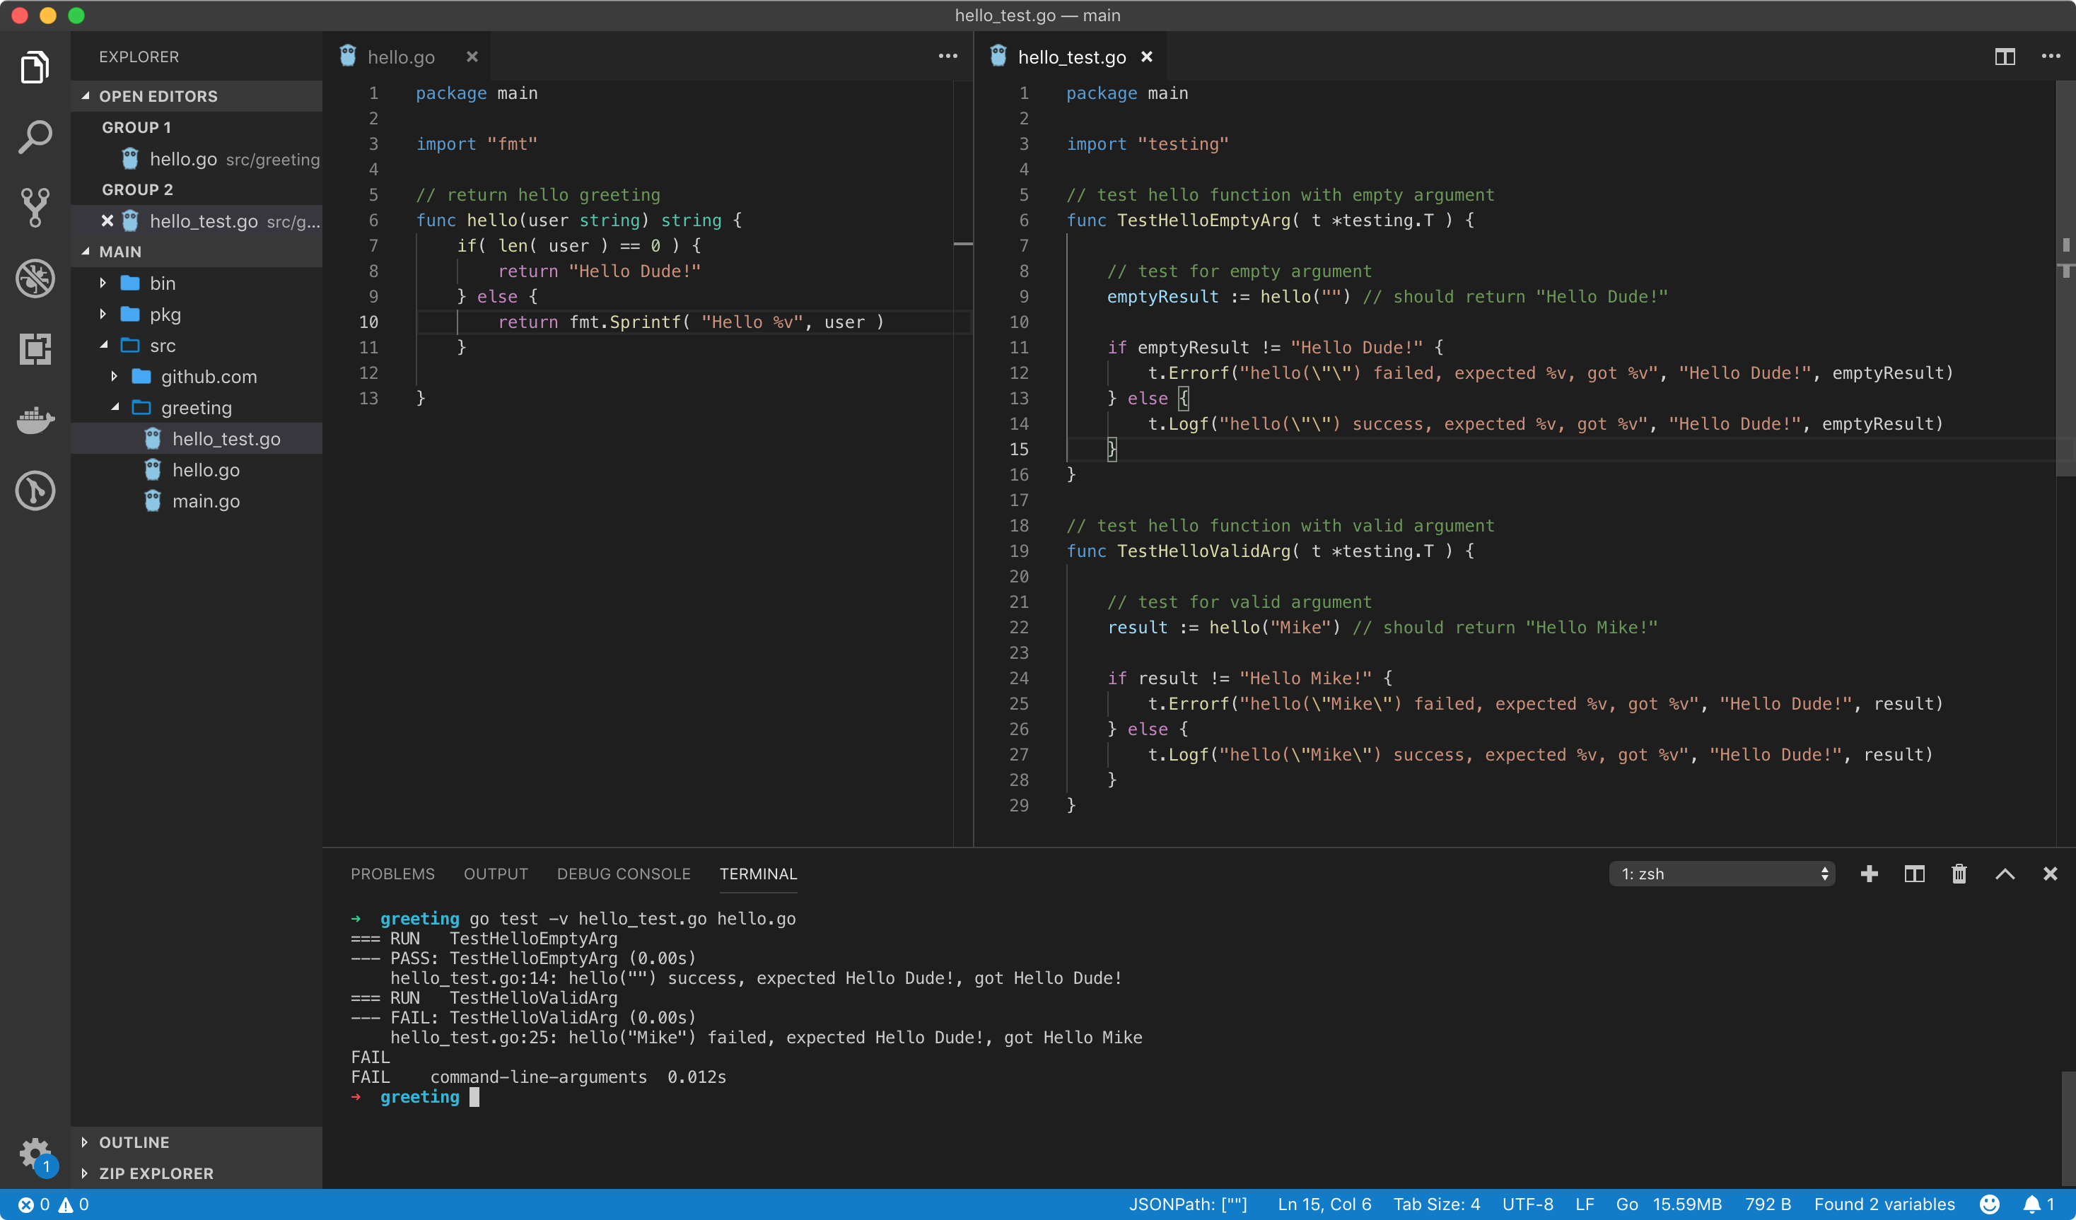Switch to the hello.go editor tab
Image resolution: width=2076 pixels, height=1220 pixels.
coord(400,56)
